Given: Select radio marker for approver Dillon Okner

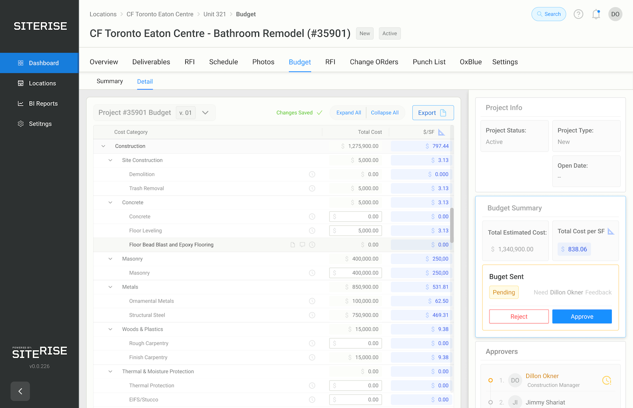Looking at the screenshot, I should 490,380.
